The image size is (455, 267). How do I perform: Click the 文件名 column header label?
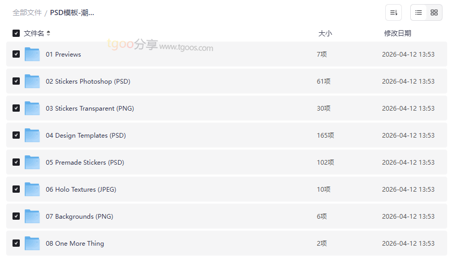click(x=34, y=33)
